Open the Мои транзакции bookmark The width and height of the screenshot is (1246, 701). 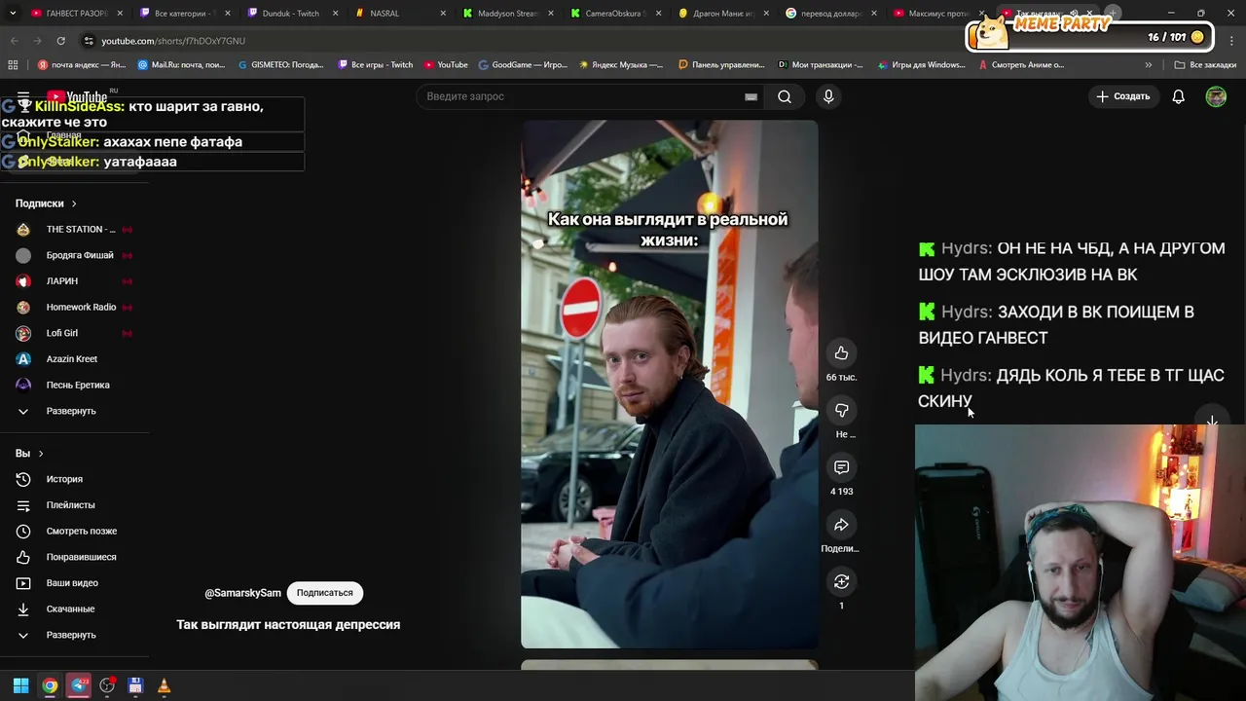pyautogui.click(x=821, y=64)
